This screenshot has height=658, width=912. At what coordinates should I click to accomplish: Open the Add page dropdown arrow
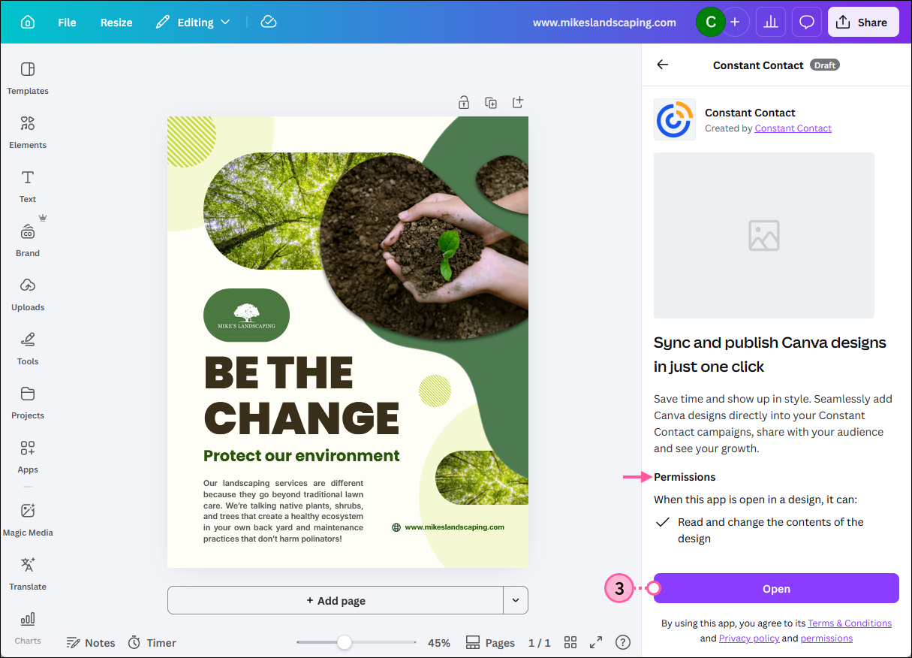click(x=516, y=600)
